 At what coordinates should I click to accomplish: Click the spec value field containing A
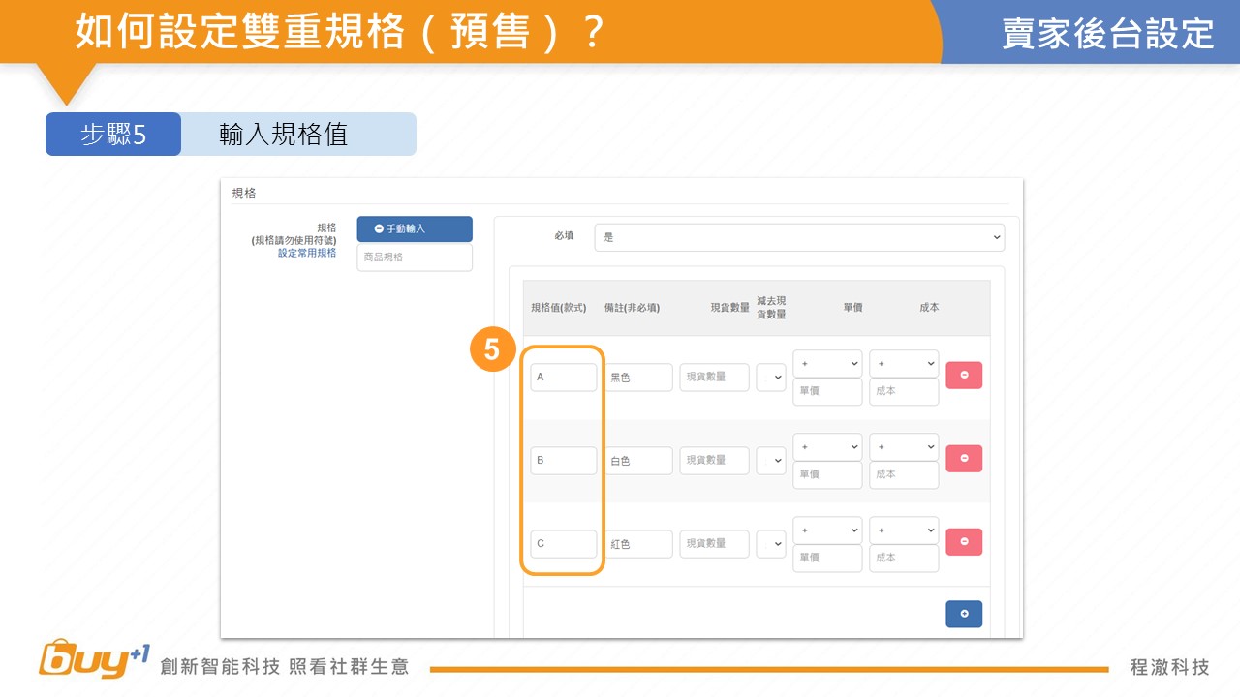click(x=564, y=378)
